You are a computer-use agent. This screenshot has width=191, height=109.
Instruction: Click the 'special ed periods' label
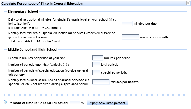click(114, 72)
